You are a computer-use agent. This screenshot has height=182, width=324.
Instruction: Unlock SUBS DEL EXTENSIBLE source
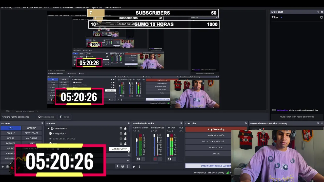tap(125, 139)
